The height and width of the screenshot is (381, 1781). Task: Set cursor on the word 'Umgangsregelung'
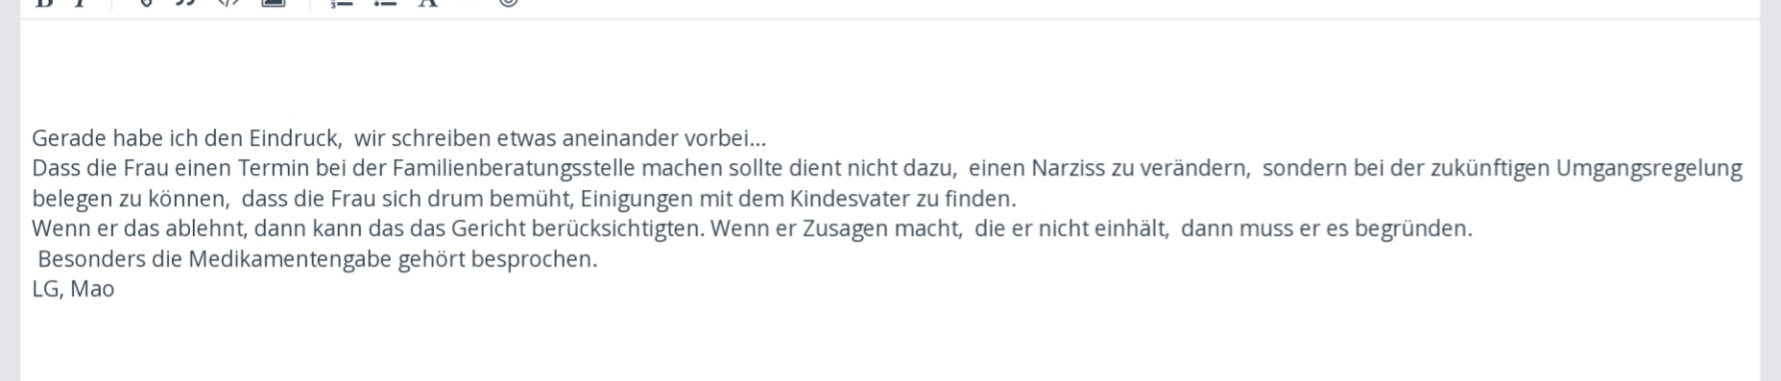(x=1649, y=169)
